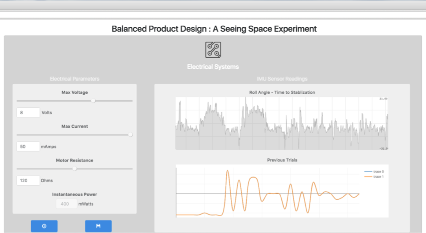The width and height of the screenshot is (426, 233).
Task: Click the Electrical Parameters section label
Action: pos(74,79)
